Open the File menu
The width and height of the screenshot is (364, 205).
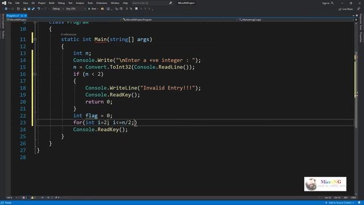click(x=10, y=3)
